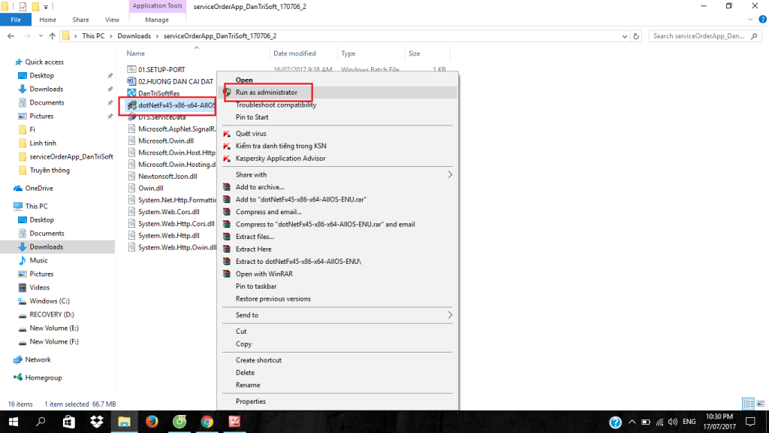Expand the ribbon with the chevron
Viewport: 769px width, 433px height.
[750, 20]
